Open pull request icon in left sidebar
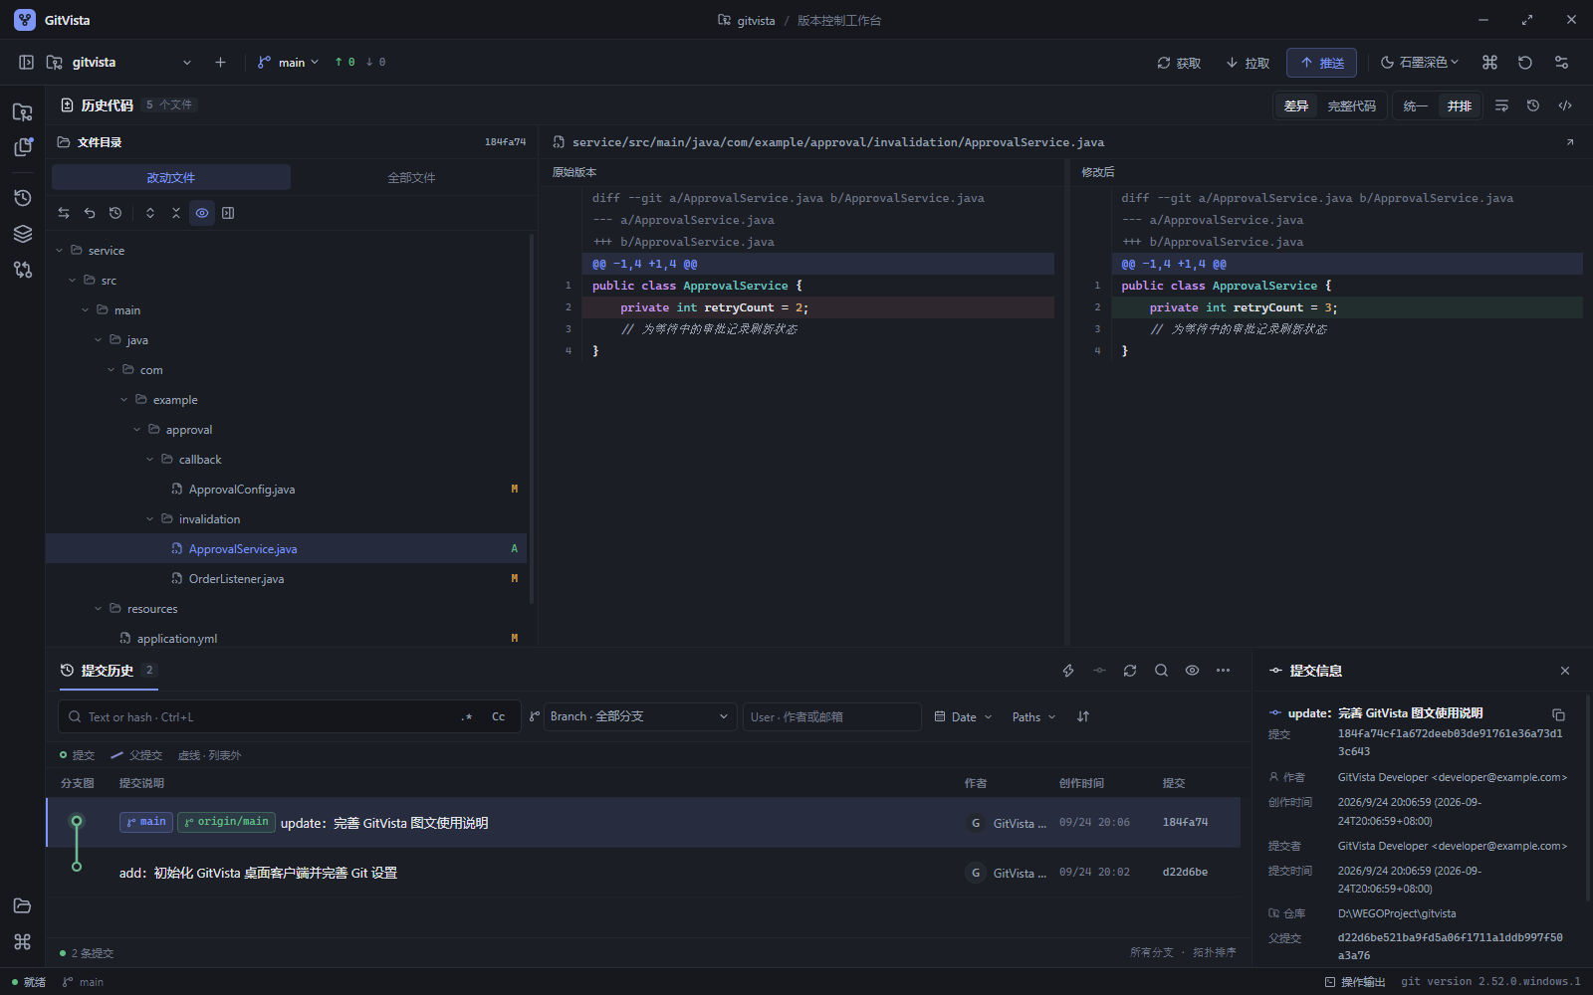 (23, 270)
